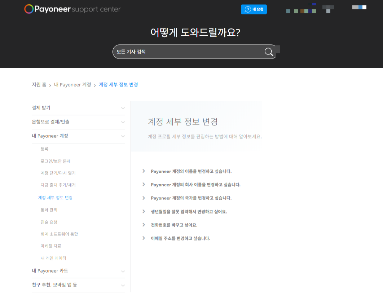Viewport: 383px width, 300px height.
Task: Select 자금 출처 추가/제거 sidebar item
Action: click(58, 185)
